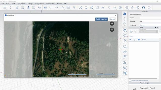Open the View menu
The image size is (161, 90).
click(8, 4)
